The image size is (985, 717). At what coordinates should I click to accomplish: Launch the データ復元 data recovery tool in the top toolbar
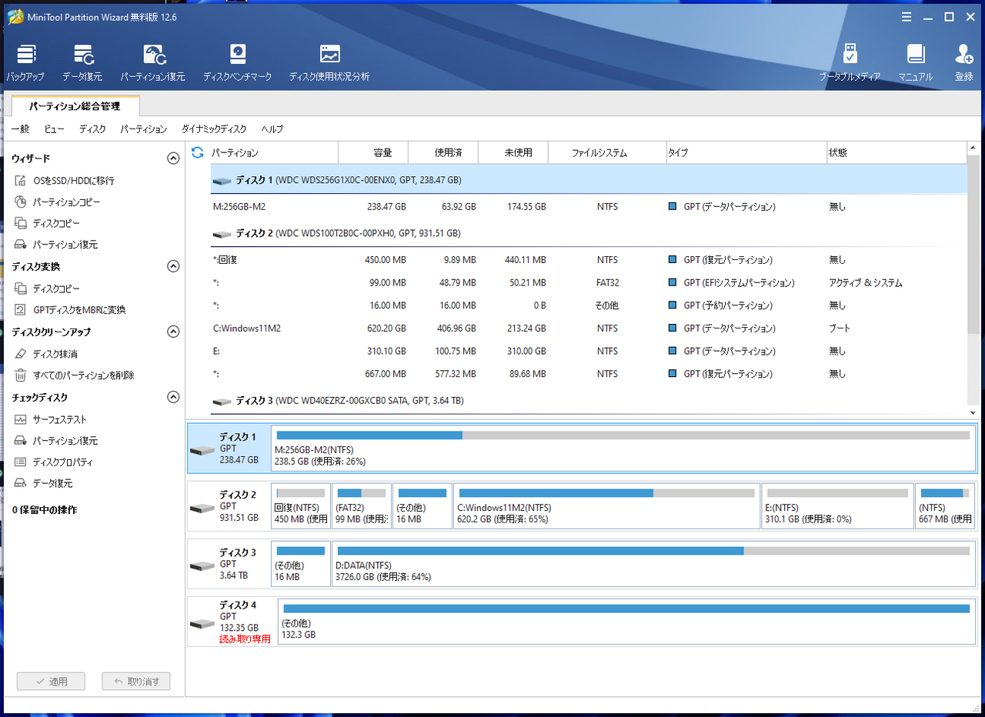point(82,63)
